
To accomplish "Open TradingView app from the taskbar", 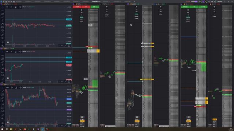I will tap(20, 129).
